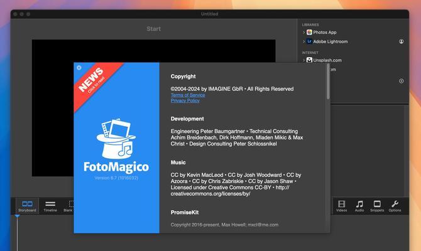Click the version 6.7 text
This screenshot has height=251, width=421.
click(116, 178)
